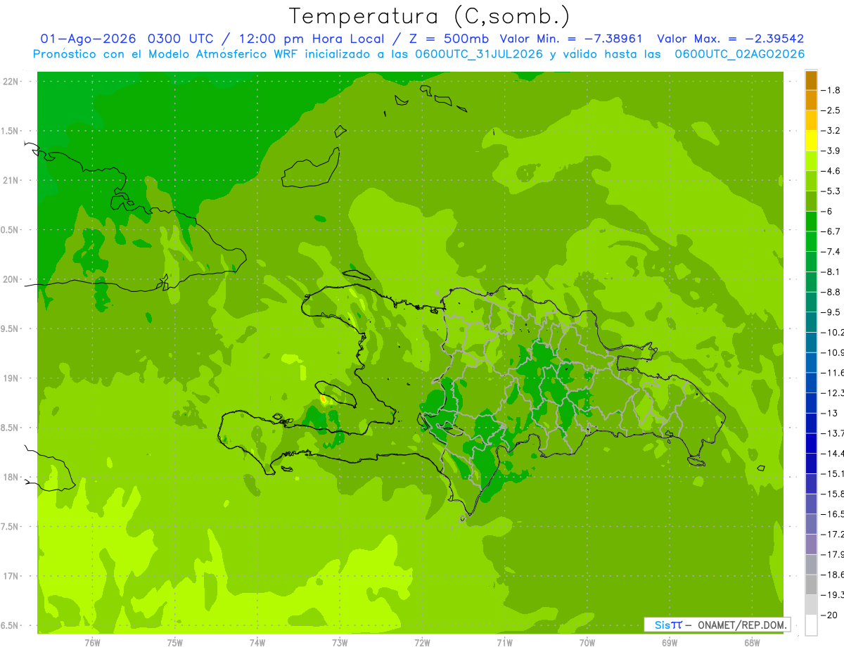
Task: Click the '73W' longitude label
Action: pos(340,642)
